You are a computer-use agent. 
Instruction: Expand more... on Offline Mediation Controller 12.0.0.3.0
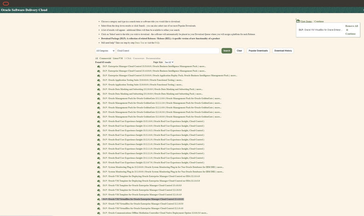pos(204,213)
